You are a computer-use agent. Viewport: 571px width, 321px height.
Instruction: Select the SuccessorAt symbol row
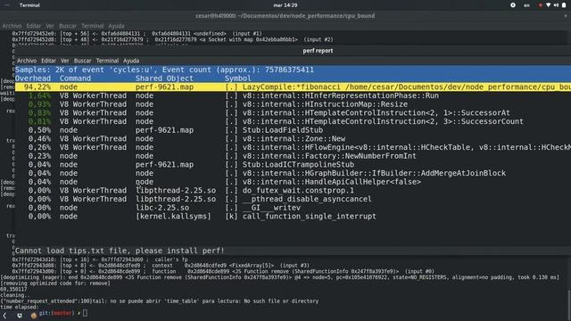pos(293,113)
